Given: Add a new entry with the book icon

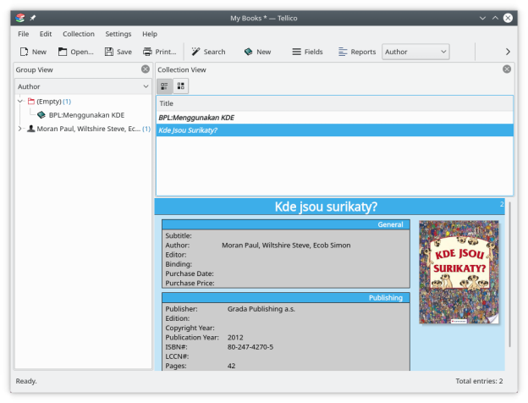Looking at the screenshot, I should [248, 52].
